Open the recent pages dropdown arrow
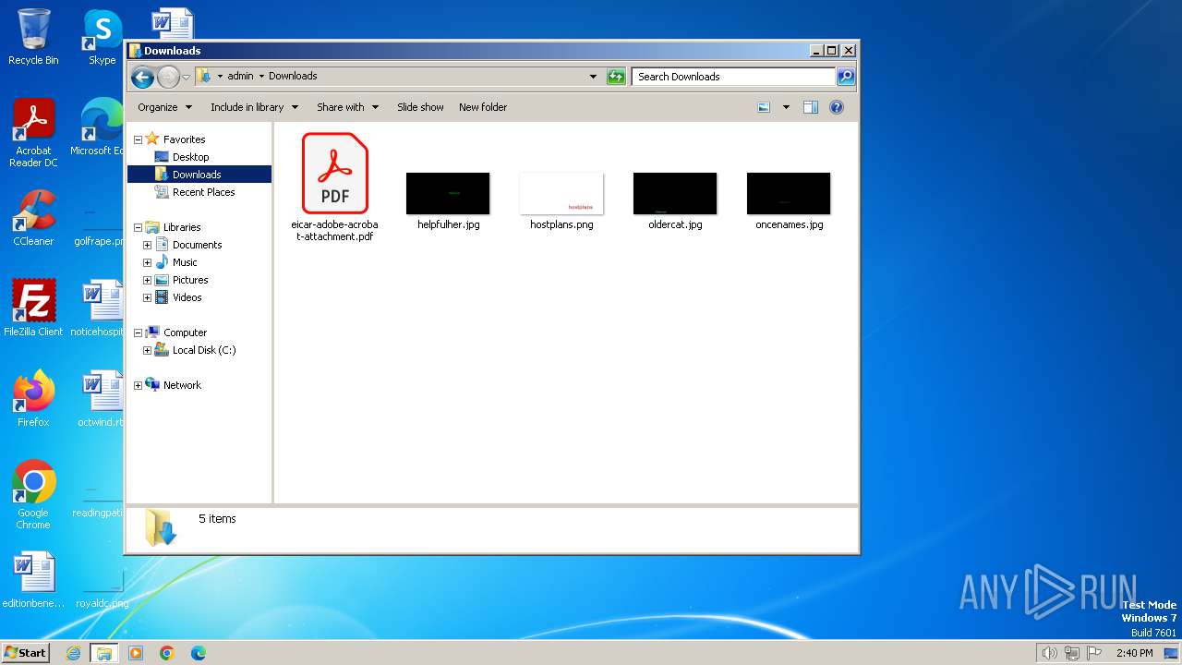The width and height of the screenshot is (1182, 665). [186, 77]
